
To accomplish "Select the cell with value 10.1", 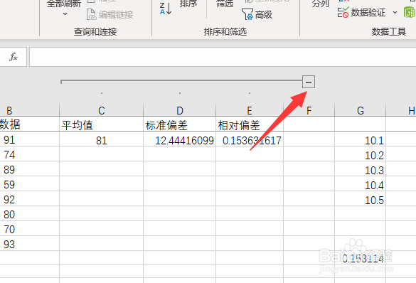I will pyautogui.click(x=361, y=139).
